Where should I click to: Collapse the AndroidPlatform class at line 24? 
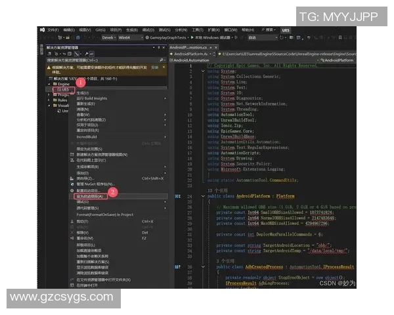click(203, 196)
